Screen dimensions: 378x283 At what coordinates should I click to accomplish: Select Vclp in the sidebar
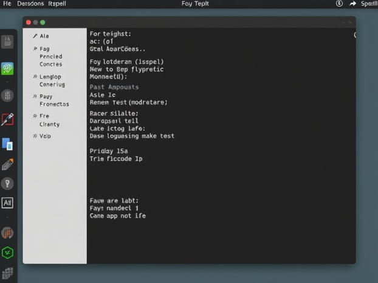pos(45,136)
